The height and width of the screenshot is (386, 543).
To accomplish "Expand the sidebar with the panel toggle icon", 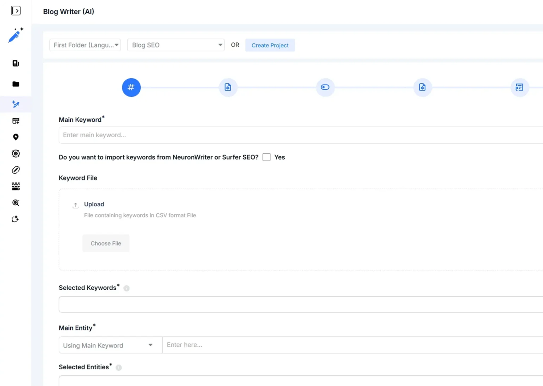I will (16, 11).
